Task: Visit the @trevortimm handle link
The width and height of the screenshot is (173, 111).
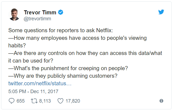Action: tap(37, 19)
